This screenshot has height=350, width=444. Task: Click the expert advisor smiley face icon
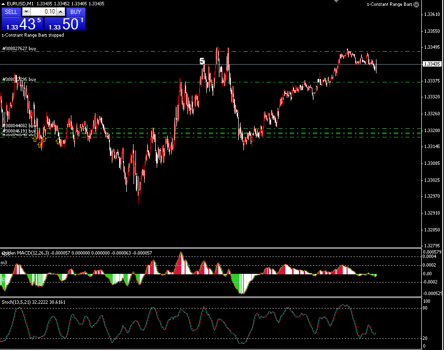click(416, 4)
